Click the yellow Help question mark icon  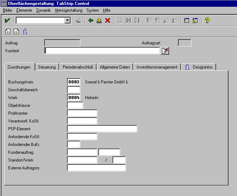(x=207, y=21)
